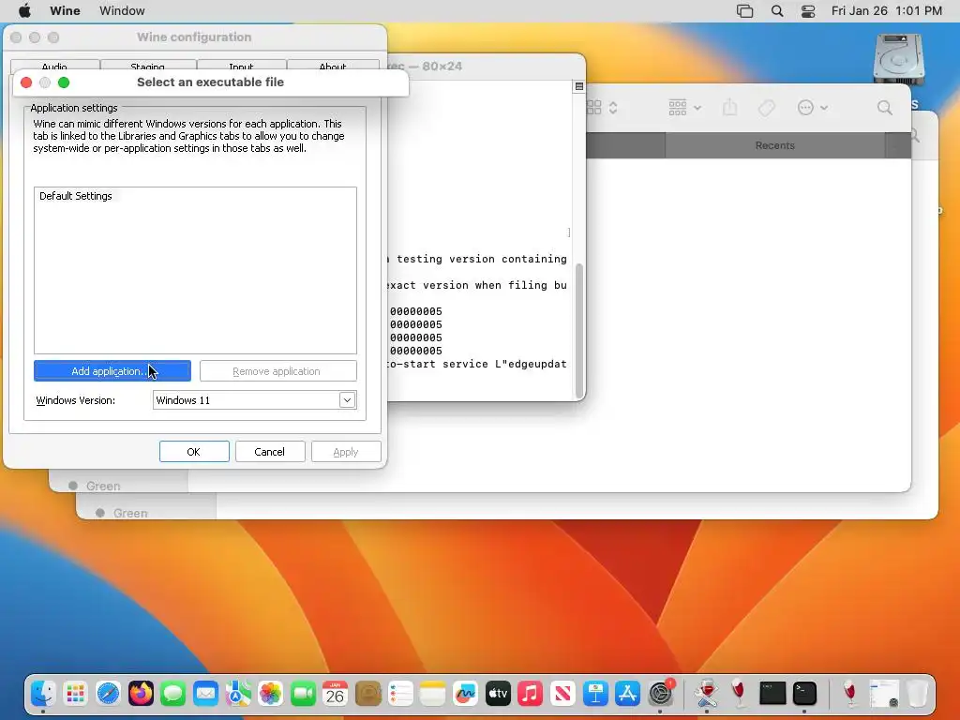Open Keynote from the Dock
This screenshot has height=720, width=960.
pos(595,694)
